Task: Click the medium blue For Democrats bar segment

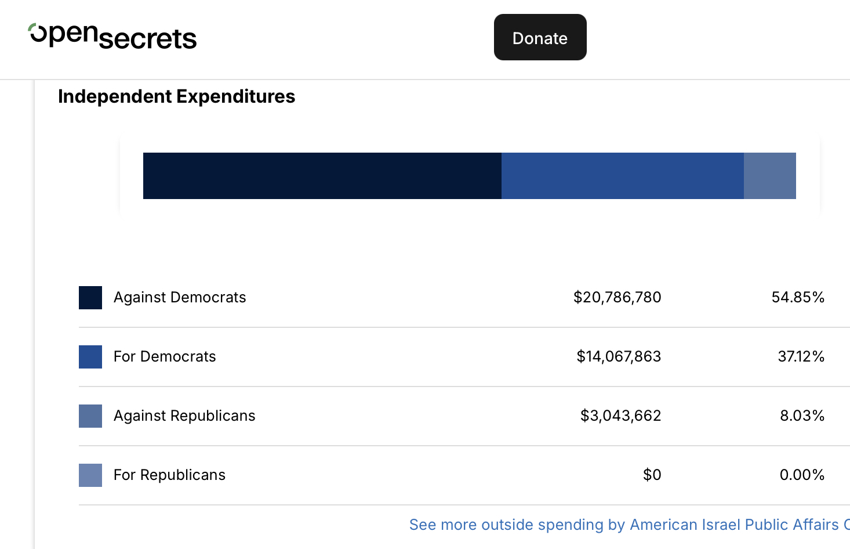Action: click(622, 176)
